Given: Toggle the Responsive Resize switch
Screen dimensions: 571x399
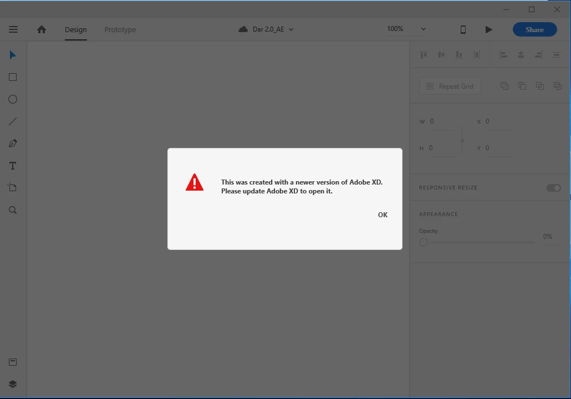Looking at the screenshot, I should [553, 188].
